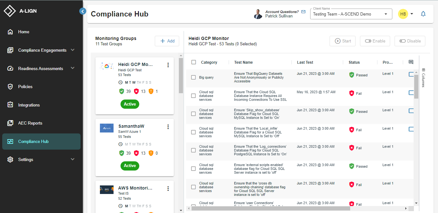This screenshot has height=213, width=438.
Task: Click the HB user avatar
Action: pyautogui.click(x=403, y=14)
